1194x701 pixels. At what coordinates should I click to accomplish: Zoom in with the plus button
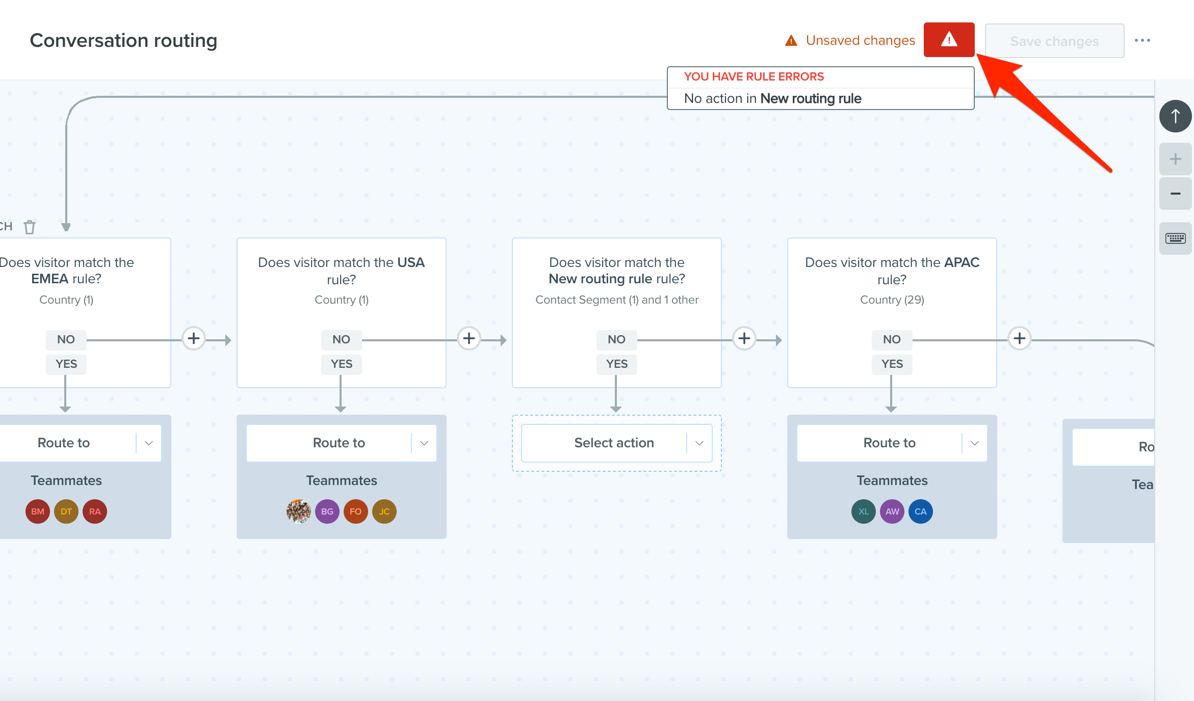pos(1175,159)
